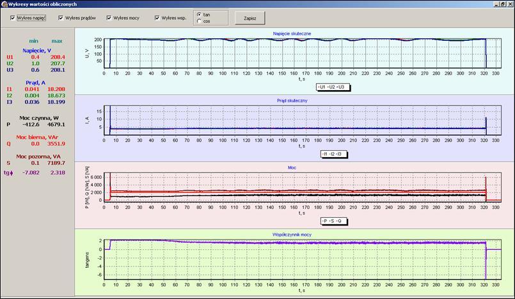Close the Wykresy wartości obliczonych window
Image resolution: width=515 pixels, height=299 pixels.
510,4
